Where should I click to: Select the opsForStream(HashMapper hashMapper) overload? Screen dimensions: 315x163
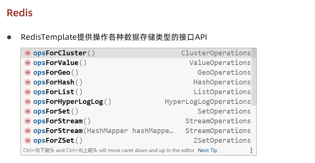point(103,131)
